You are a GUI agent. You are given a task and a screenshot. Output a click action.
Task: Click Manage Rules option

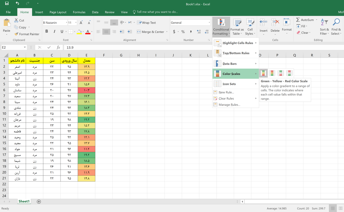point(229,105)
